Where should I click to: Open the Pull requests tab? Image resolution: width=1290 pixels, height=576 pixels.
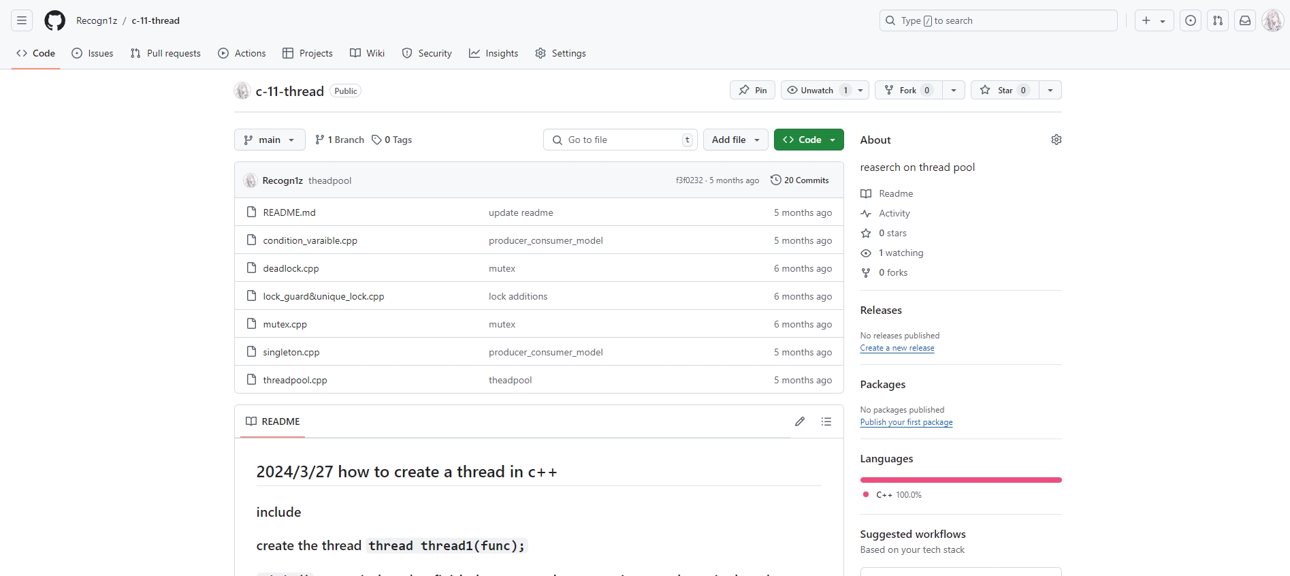click(165, 53)
